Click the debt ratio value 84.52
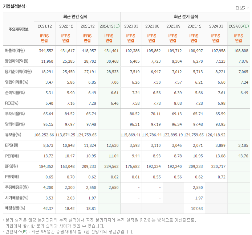Image resolution: width=252 pixels, height=235 pixels. [x=70, y=114]
